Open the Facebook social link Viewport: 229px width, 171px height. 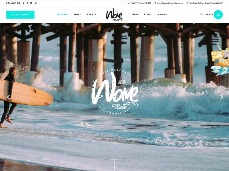point(27,3)
